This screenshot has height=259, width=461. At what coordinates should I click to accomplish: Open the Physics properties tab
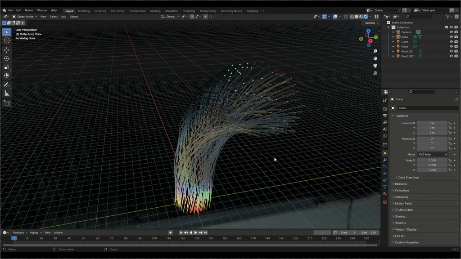385,174
